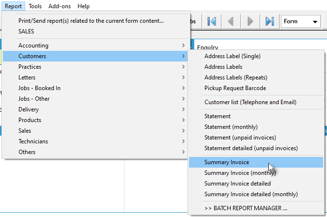Select Pickup Request Barcode
Image resolution: width=327 pixels, height=217 pixels.
tap(235, 88)
